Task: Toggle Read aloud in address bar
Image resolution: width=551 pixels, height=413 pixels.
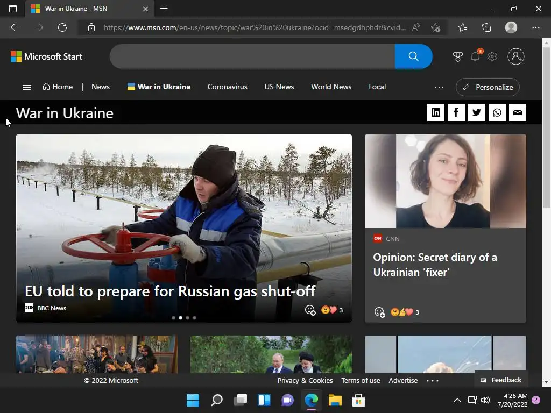Action: click(416, 27)
